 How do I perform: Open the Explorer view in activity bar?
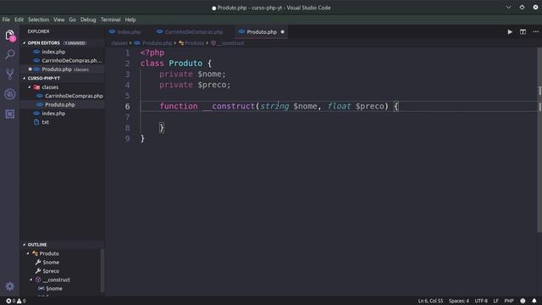[9, 36]
